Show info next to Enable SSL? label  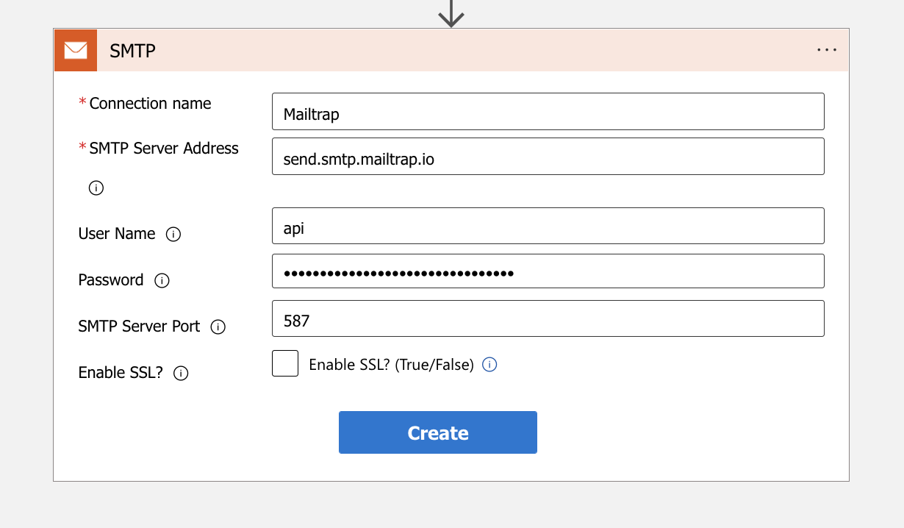[181, 373]
